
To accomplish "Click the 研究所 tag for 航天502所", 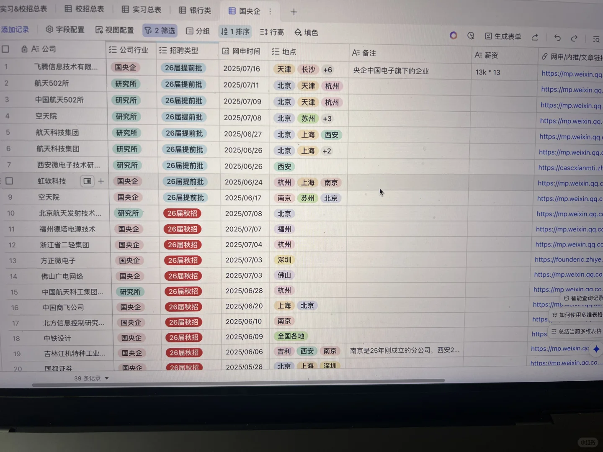I will (x=126, y=84).
